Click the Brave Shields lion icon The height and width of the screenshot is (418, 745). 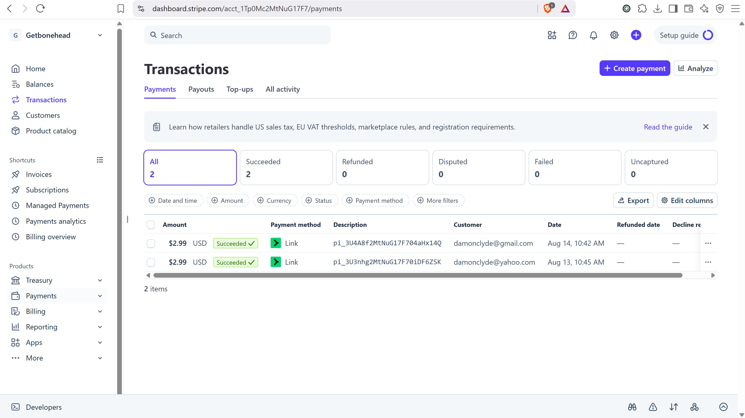pyautogui.click(x=548, y=8)
